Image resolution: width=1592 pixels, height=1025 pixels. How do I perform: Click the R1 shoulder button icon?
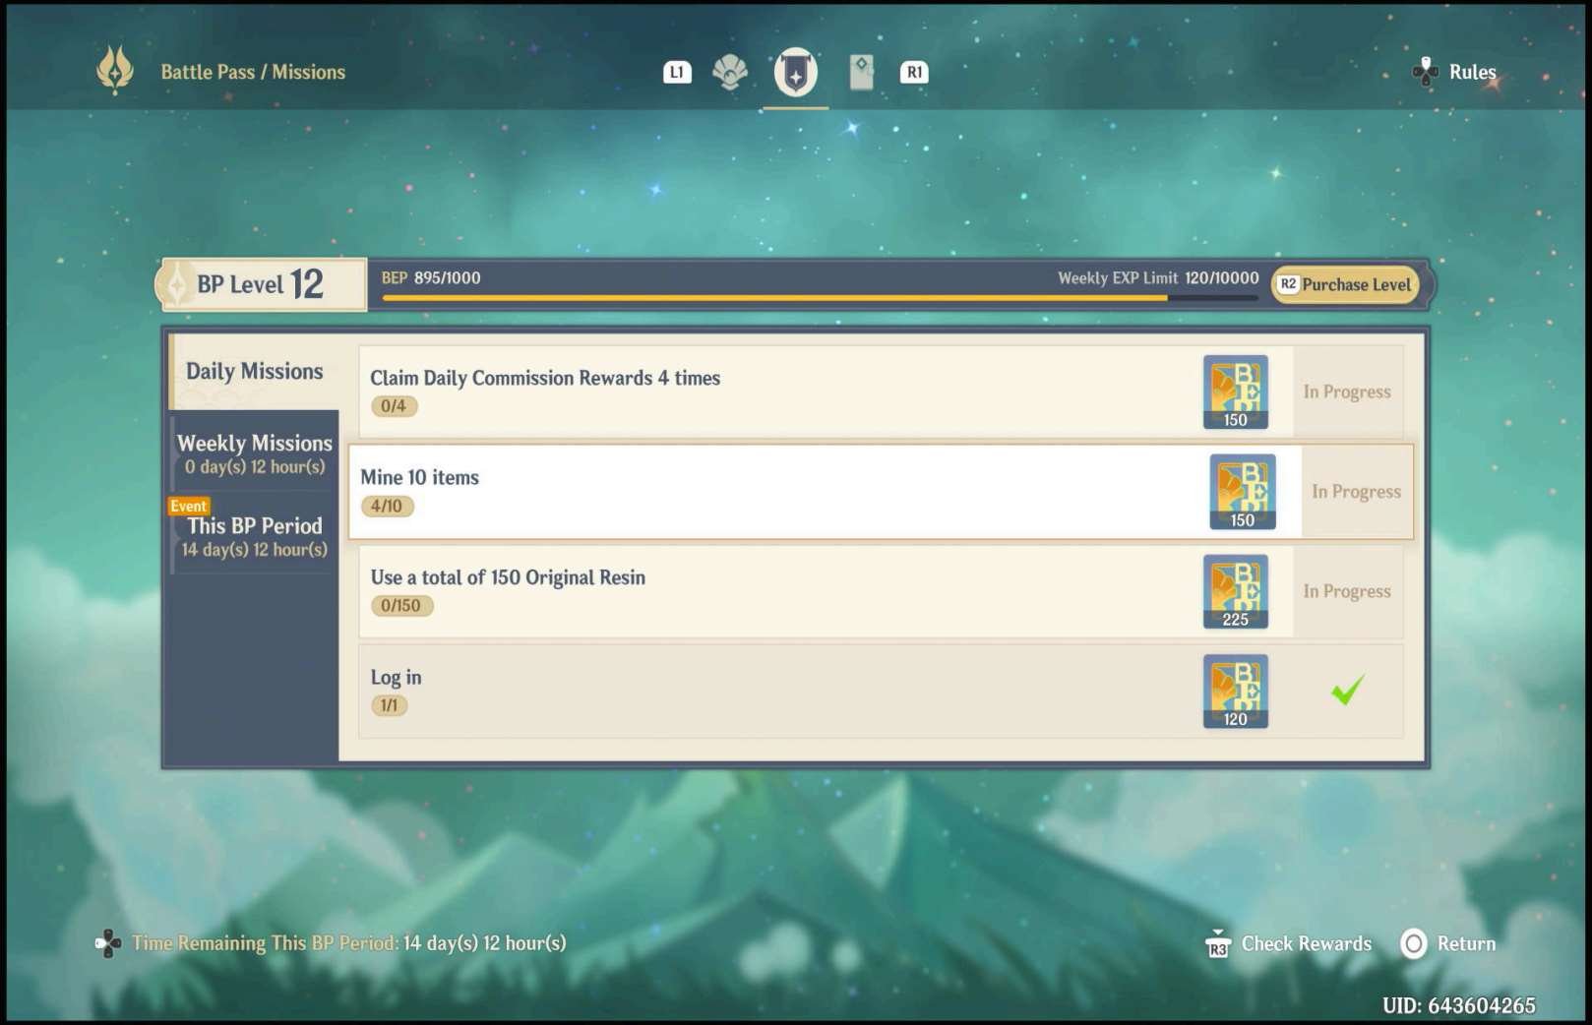tap(914, 72)
